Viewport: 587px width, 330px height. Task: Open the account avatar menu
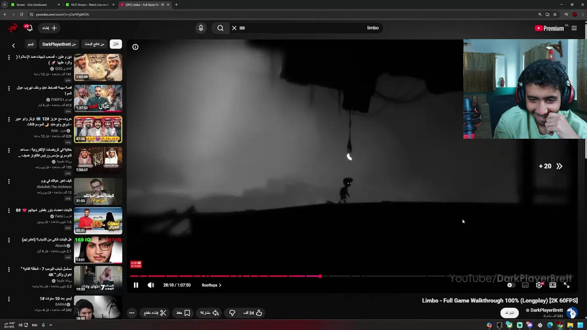click(x=13, y=28)
